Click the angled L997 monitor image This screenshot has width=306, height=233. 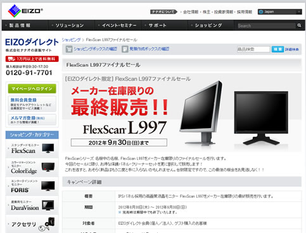point(201,113)
